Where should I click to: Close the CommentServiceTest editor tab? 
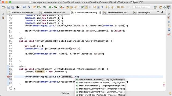pyautogui.click(x=100, y=13)
